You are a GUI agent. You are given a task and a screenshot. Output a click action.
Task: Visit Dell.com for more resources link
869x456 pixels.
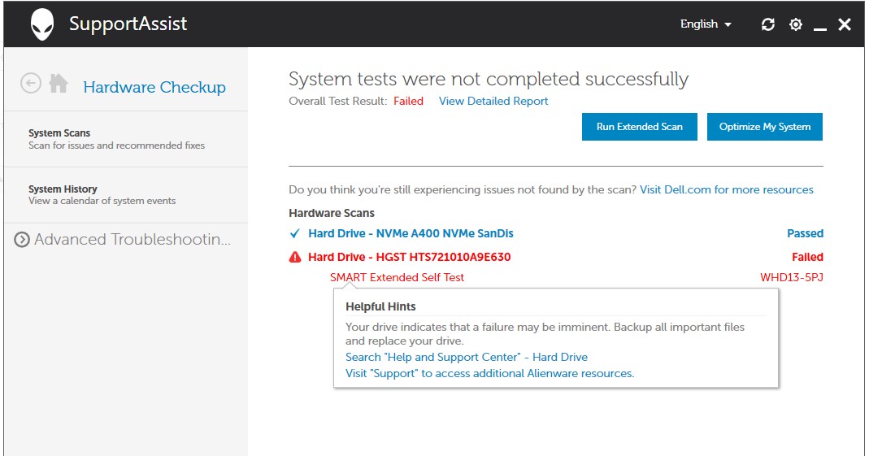[727, 190]
